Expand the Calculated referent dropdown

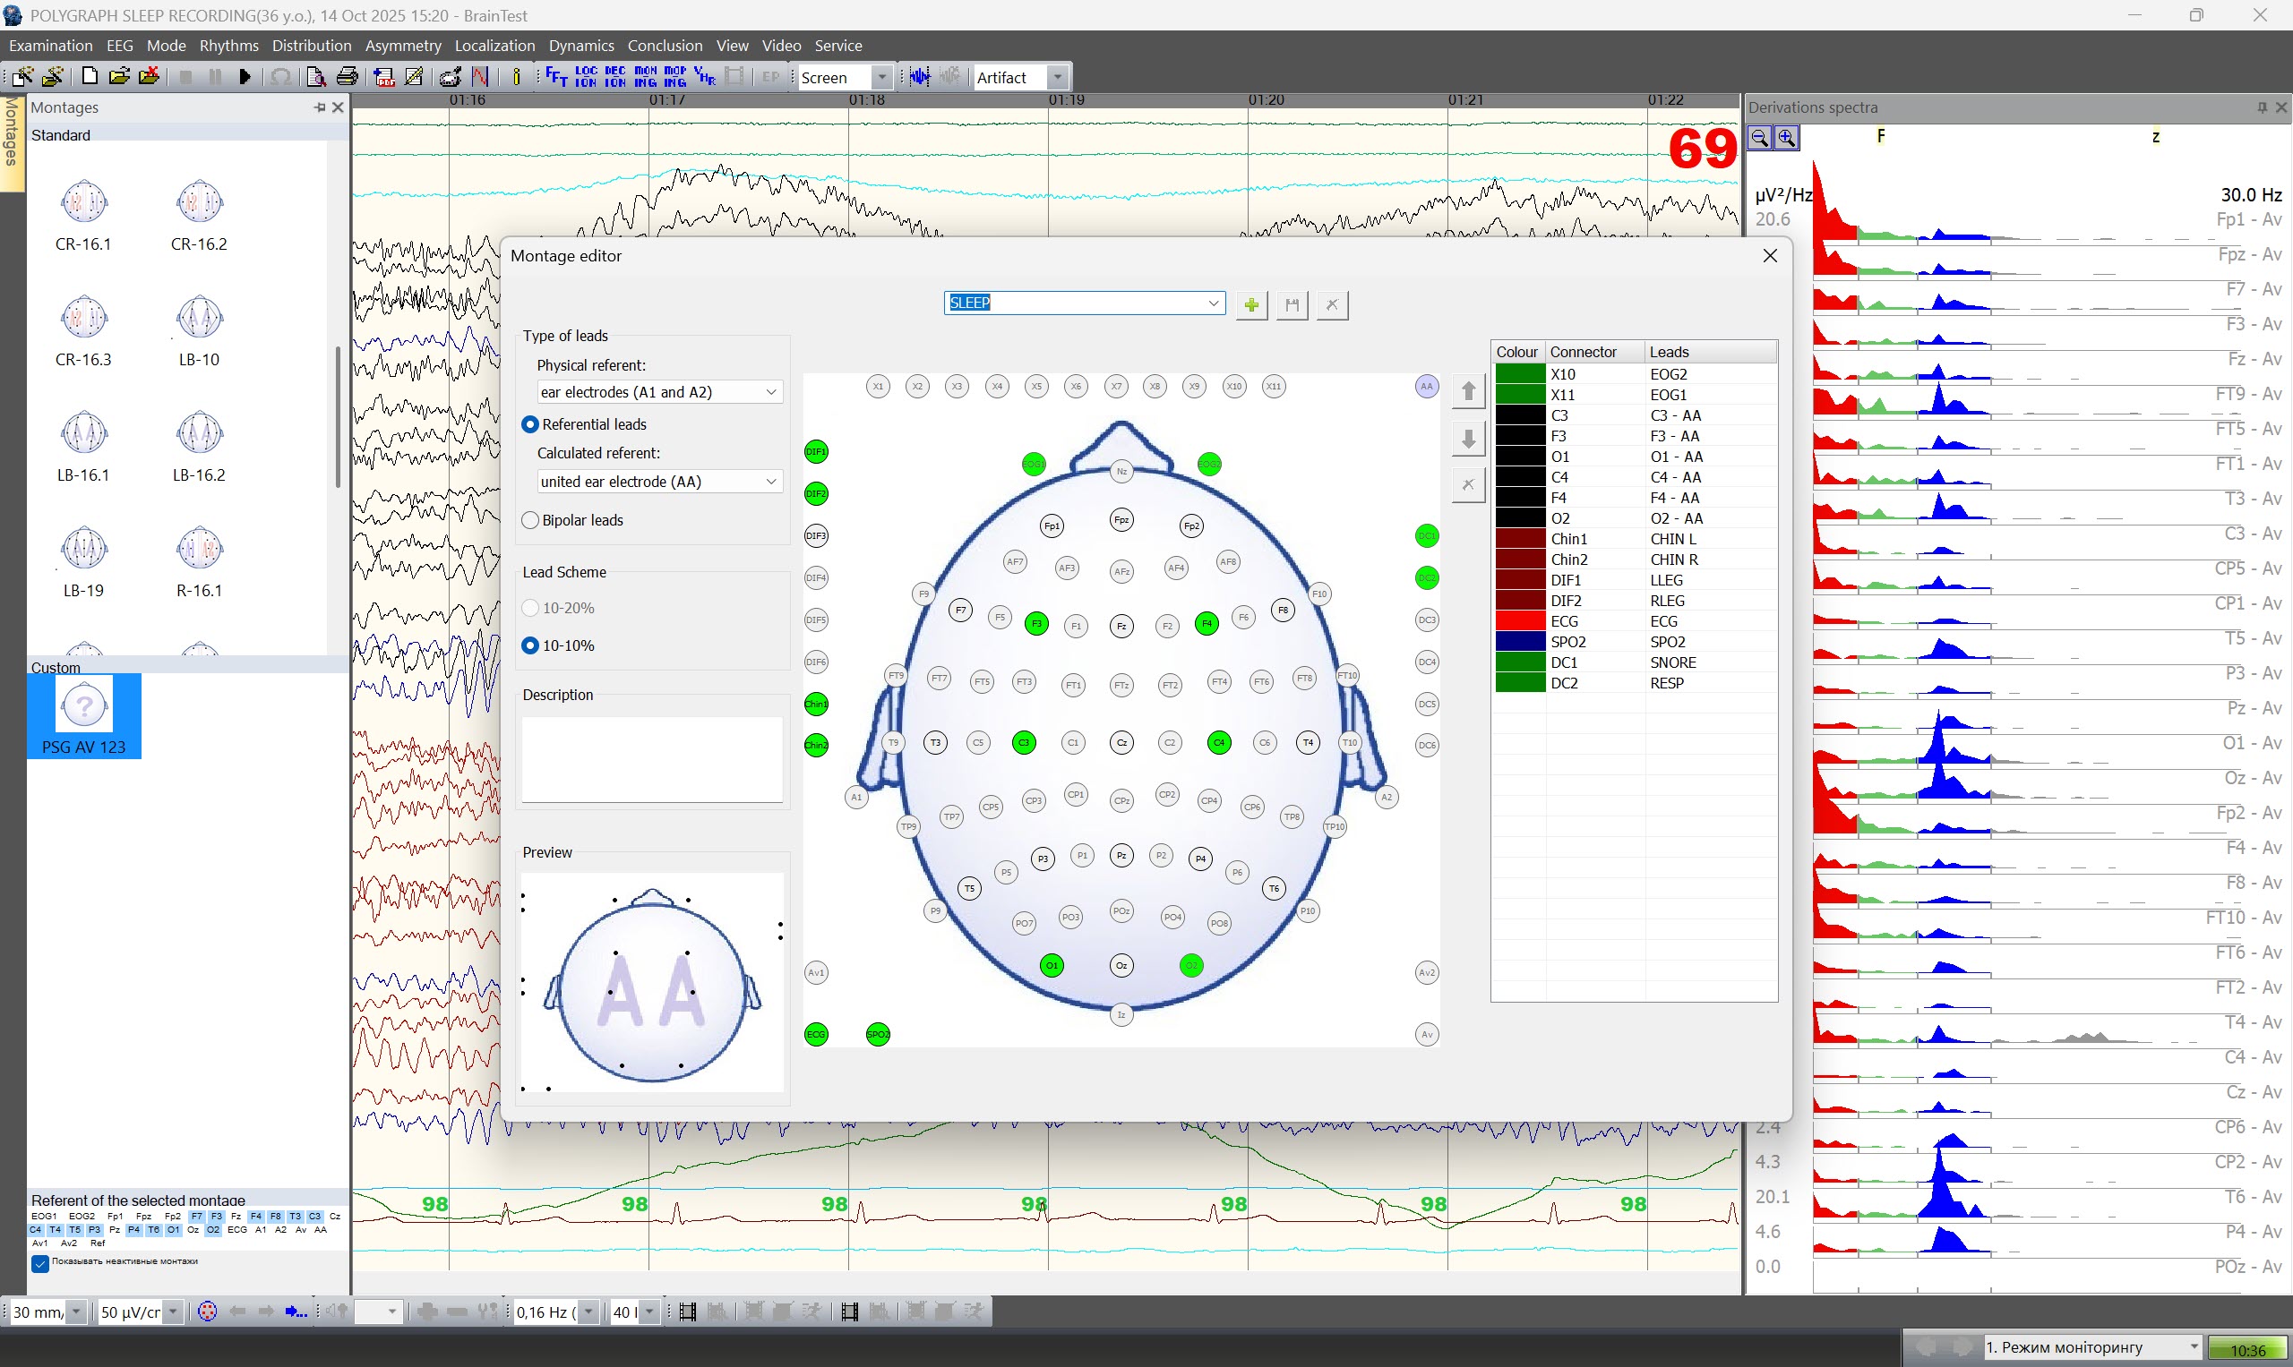(x=770, y=482)
